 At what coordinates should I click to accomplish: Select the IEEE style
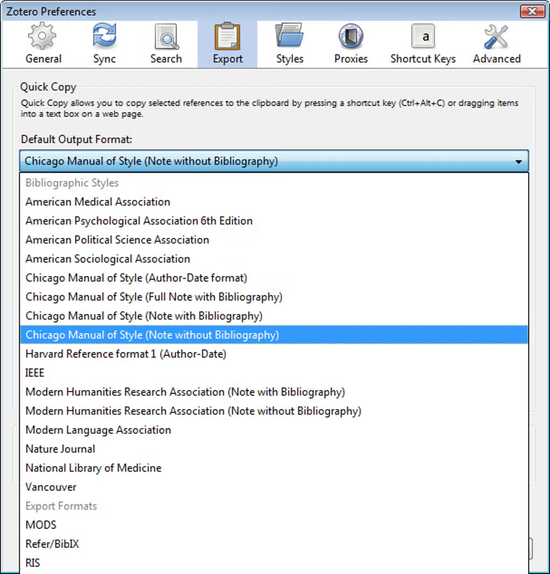coord(274,373)
